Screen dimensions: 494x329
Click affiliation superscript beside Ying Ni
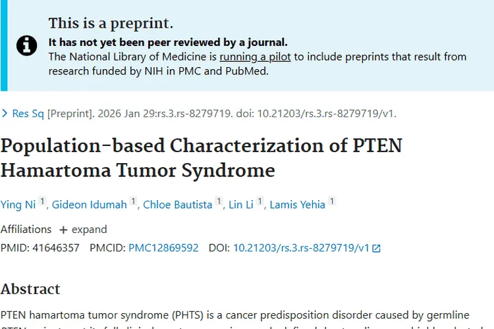pyautogui.click(x=42, y=202)
